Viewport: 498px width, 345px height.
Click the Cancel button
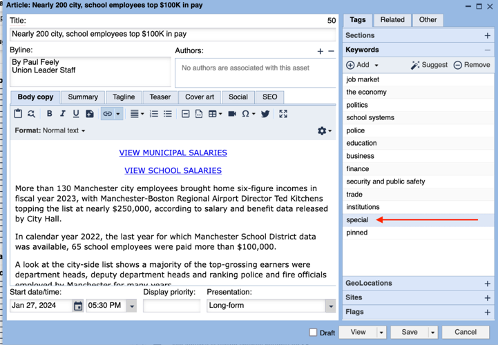pos(466,332)
